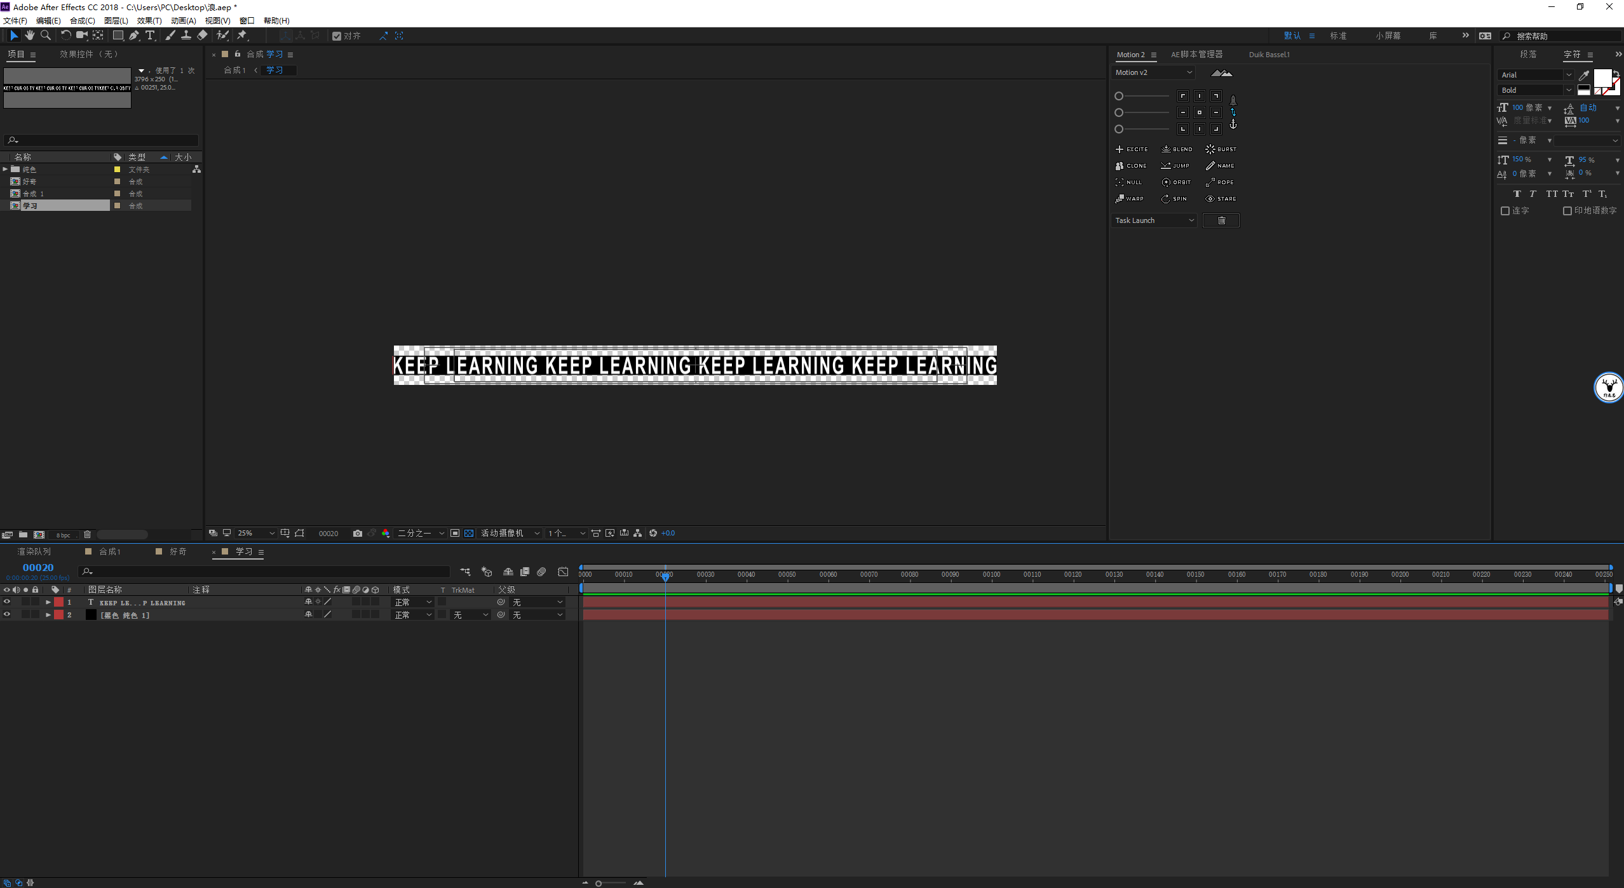Viewport: 1624px width, 888px height.
Task: Select the Pen tool in toolbar
Action: click(134, 36)
